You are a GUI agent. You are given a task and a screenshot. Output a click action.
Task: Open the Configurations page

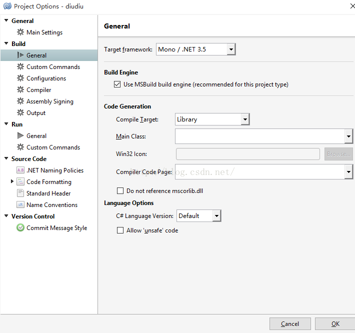pos(46,78)
